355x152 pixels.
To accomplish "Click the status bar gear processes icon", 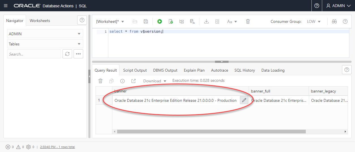I will tap(28, 147).
